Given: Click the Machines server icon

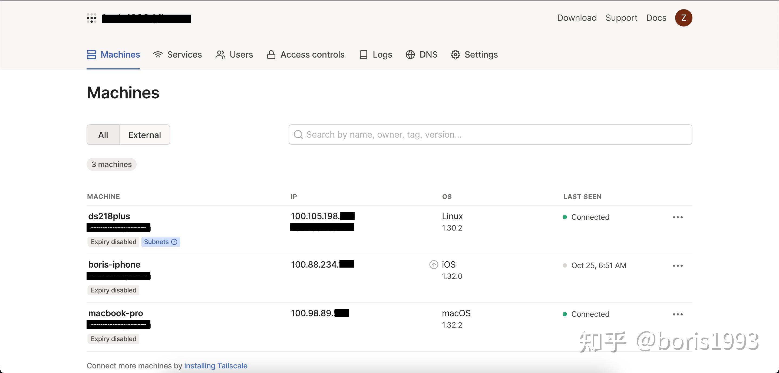Looking at the screenshot, I should (91, 55).
